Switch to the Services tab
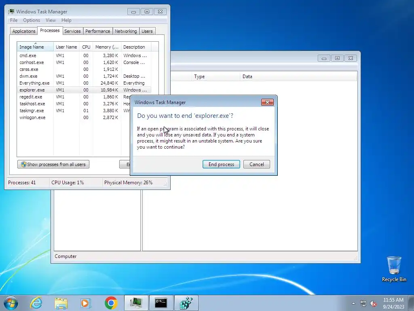Viewport: 414px width, 311px height. click(72, 31)
